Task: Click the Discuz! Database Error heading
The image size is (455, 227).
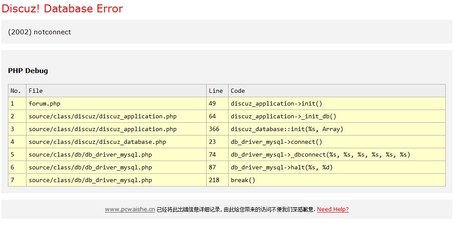Action: click(62, 8)
